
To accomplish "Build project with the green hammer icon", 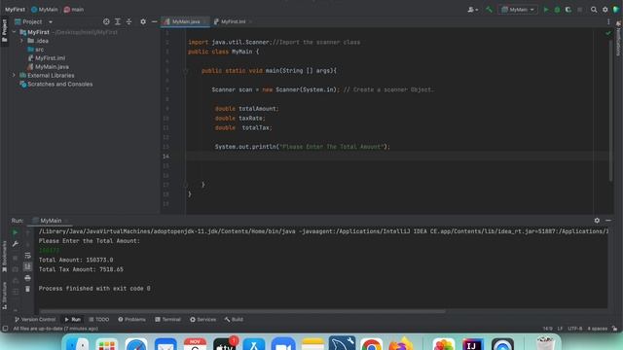I will 489,10.
